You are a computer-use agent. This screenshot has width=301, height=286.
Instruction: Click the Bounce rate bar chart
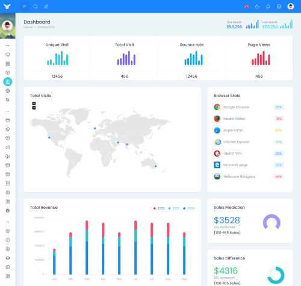coord(194,58)
